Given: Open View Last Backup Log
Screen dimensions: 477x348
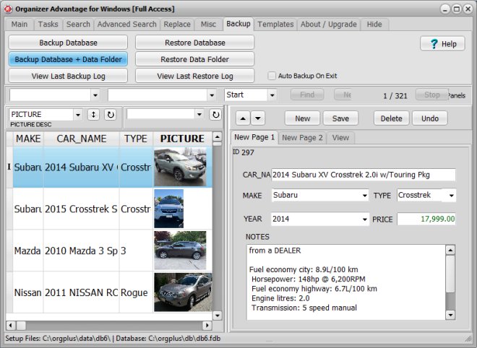Looking at the screenshot, I should point(68,76).
